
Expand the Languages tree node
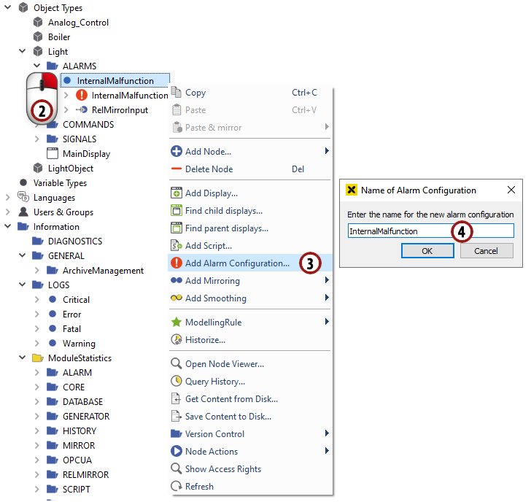pos(8,198)
